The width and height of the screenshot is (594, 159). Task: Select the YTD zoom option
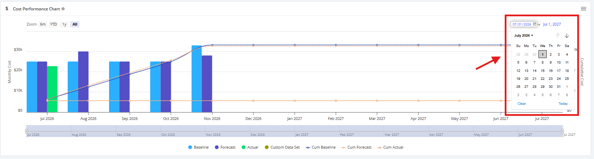53,24
